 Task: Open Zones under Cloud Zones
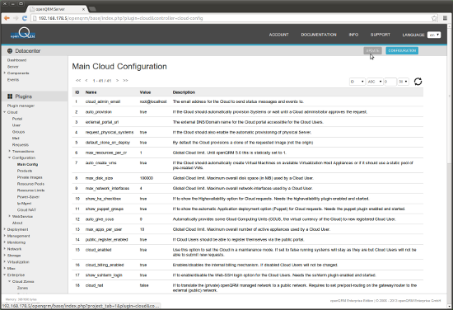click(x=22, y=288)
